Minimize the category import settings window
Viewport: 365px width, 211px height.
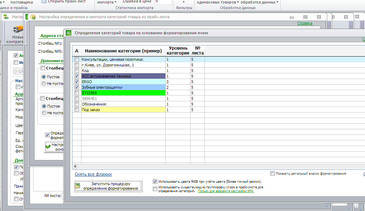pos(292,17)
